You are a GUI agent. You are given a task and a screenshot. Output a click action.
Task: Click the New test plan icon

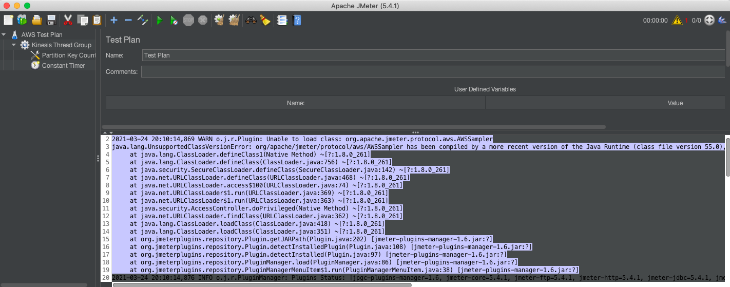[x=8, y=20]
